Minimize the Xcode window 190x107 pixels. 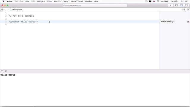5,5
